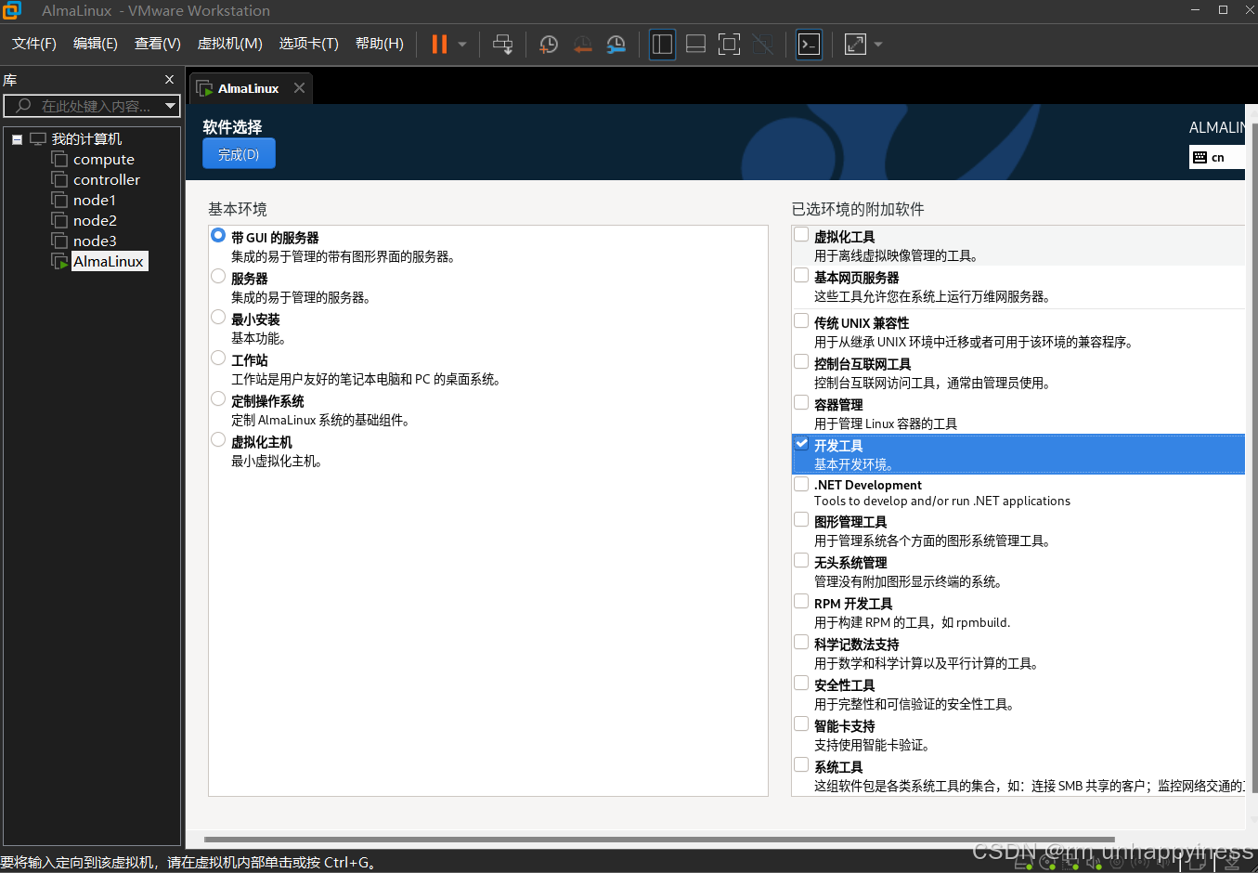Check the 科学记数法支持 checkbox
Viewport: 1258px width, 873px height.
[801, 642]
